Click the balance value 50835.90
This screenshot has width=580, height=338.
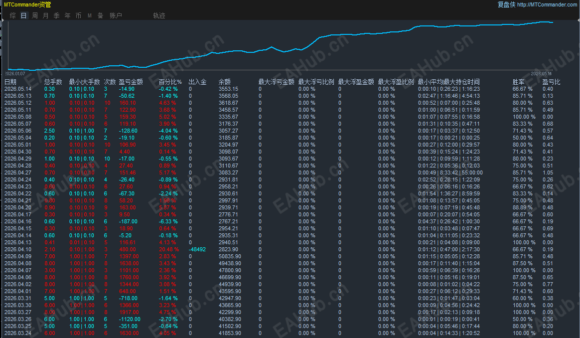pos(230,257)
